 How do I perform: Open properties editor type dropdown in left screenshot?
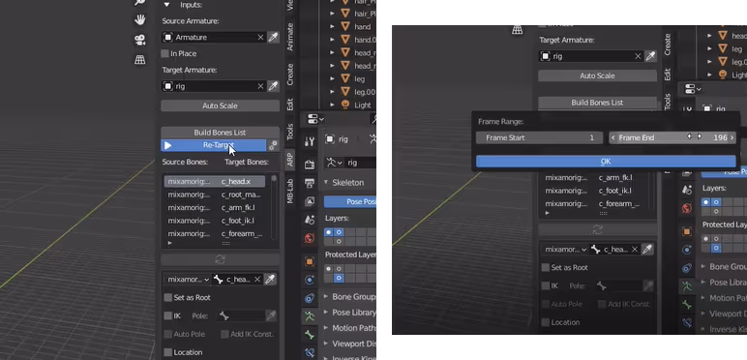click(315, 119)
